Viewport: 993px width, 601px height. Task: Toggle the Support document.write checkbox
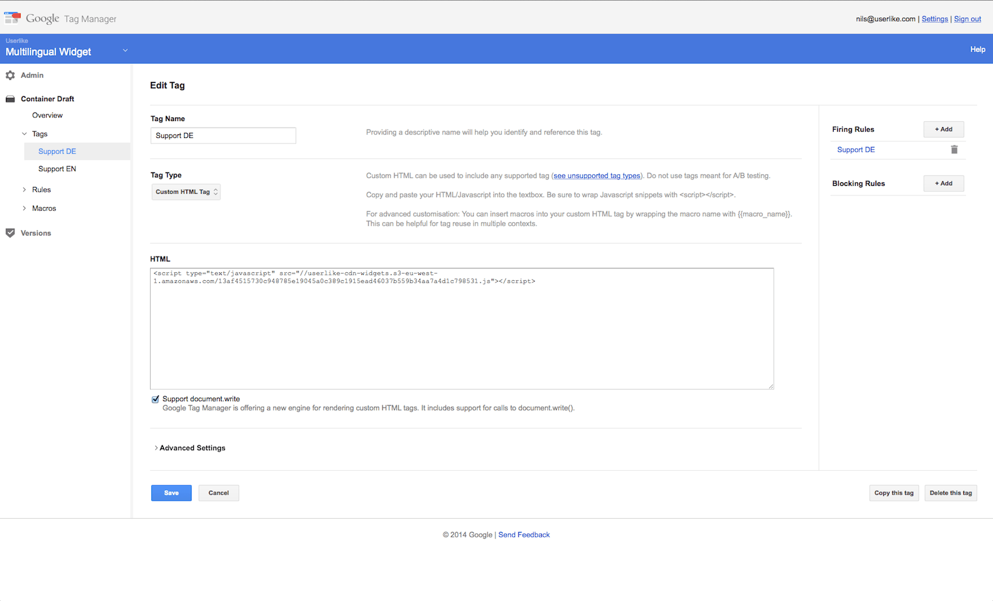[x=156, y=399]
